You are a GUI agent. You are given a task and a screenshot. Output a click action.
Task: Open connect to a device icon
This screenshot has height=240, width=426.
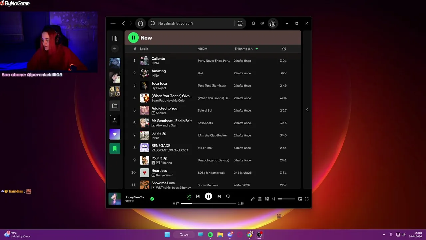click(267, 199)
